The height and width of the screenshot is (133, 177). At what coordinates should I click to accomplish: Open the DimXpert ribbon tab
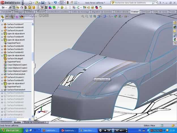point(146,12)
